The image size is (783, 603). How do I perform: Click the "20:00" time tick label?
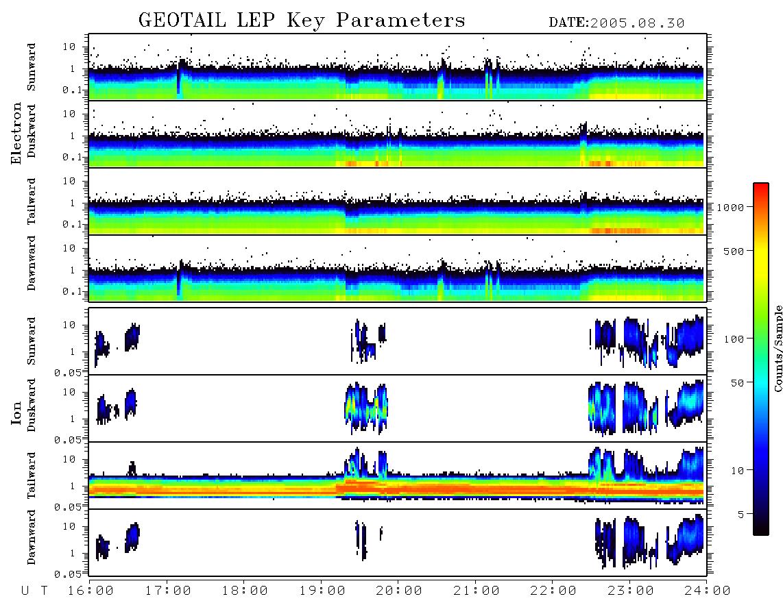[399, 591]
